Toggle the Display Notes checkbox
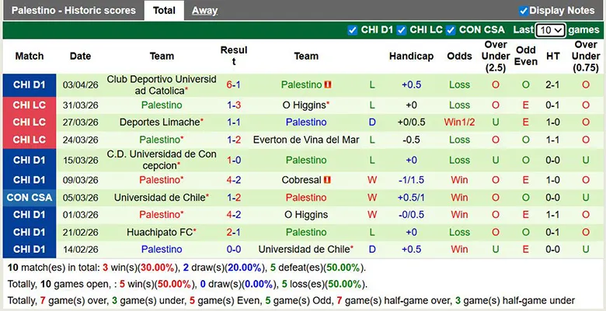 pyautogui.click(x=524, y=11)
